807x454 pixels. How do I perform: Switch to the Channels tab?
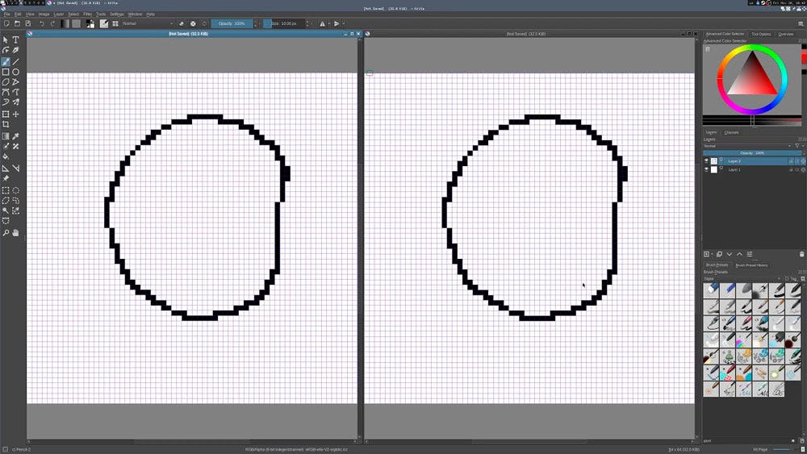(x=731, y=132)
